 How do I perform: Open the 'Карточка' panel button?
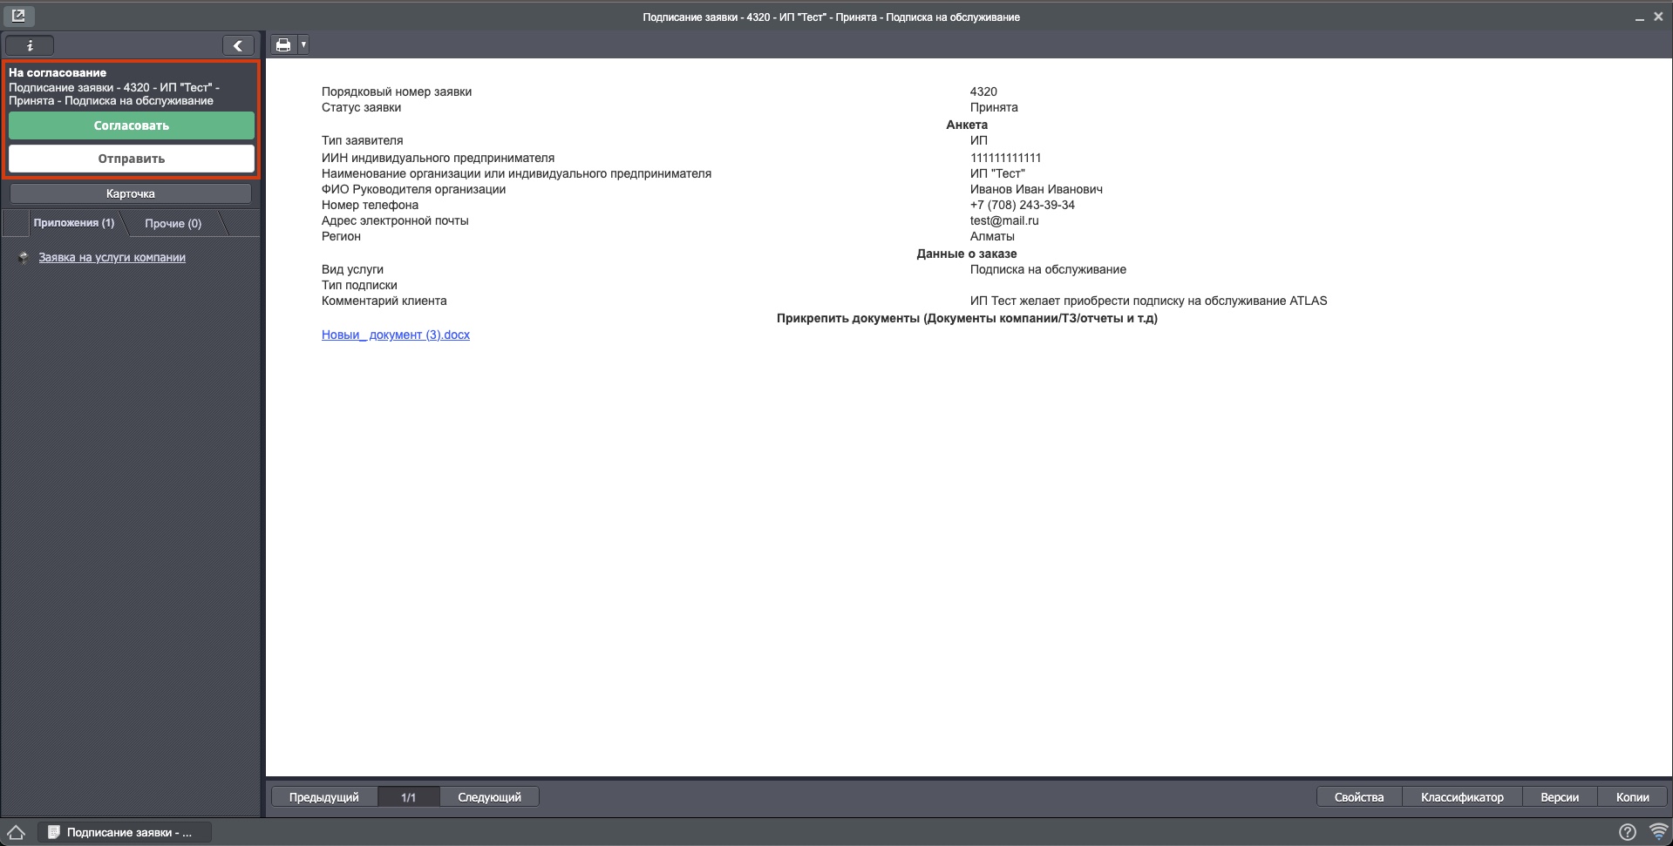click(131, 193)
